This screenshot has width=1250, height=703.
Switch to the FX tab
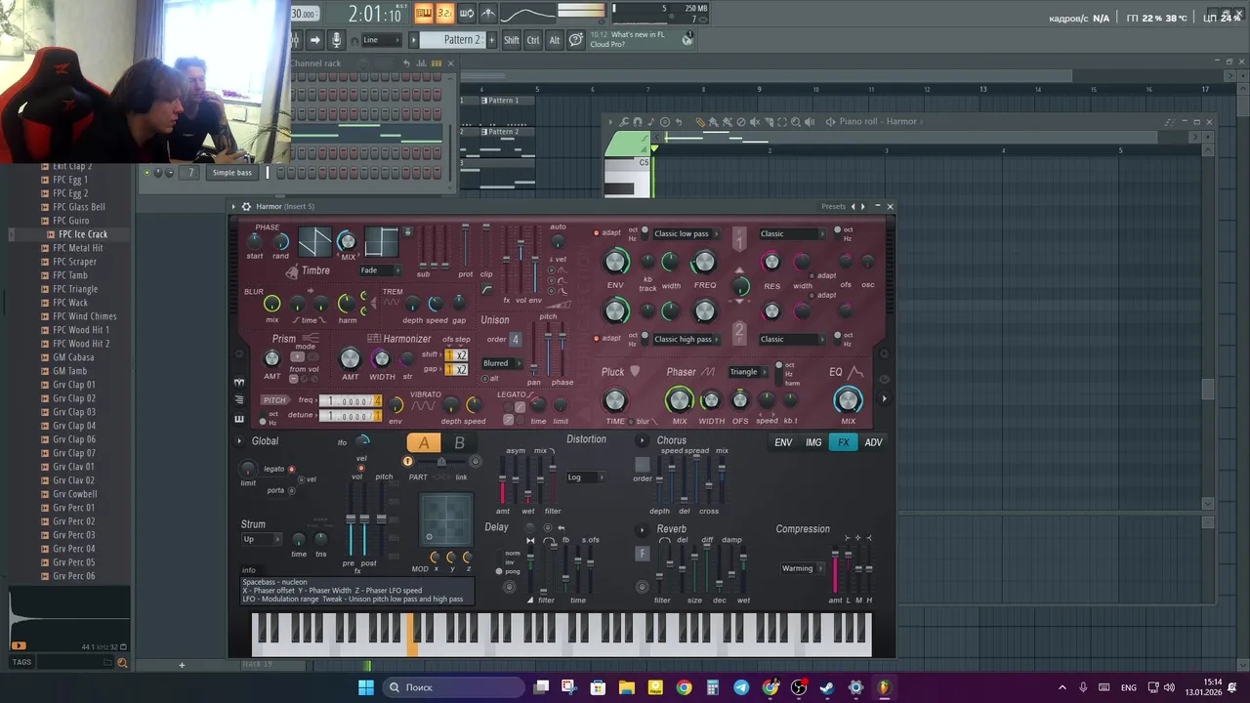pyautogui.click(x=844, y=442)
